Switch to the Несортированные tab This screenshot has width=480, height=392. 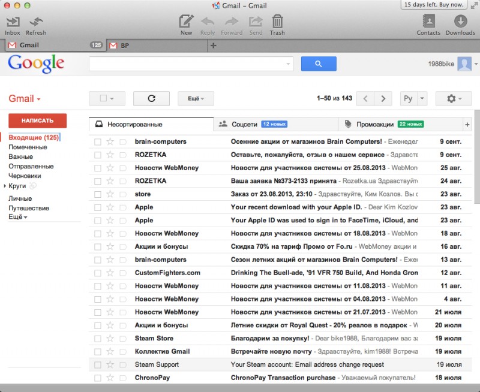click(x=151, y=125)
